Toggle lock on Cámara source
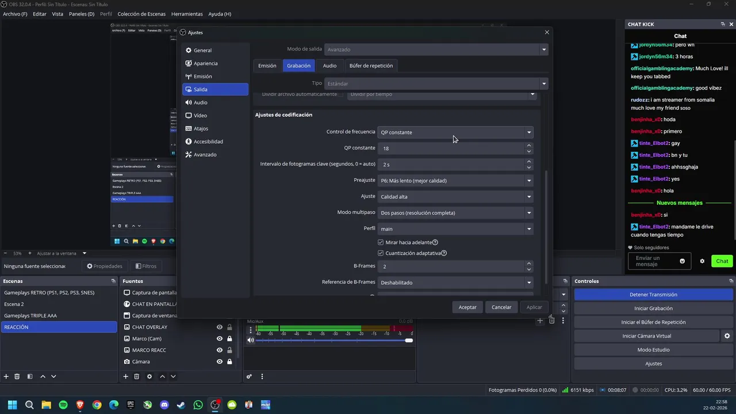This screenshot has width=736, height=414. 229,362
